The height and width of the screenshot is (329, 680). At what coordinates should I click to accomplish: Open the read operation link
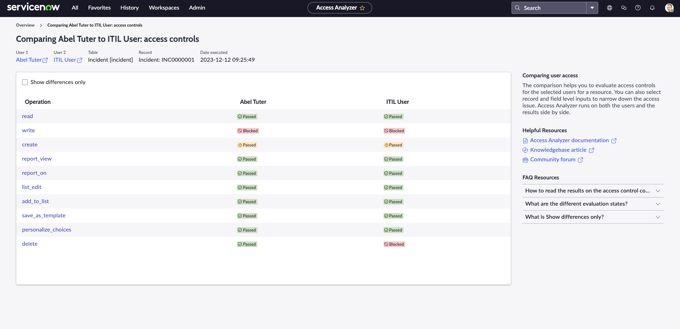point(27,116)
